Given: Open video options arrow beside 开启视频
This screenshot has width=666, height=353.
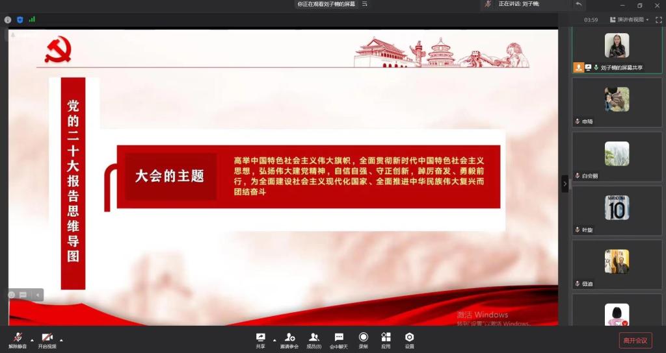Looking at the screenshot, I should click(61, 340).
